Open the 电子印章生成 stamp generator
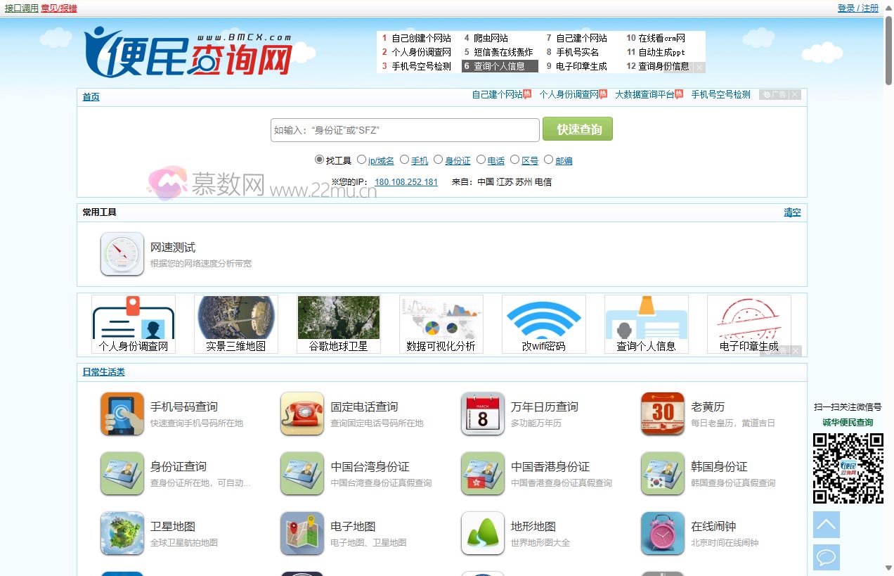Image resolution: width=894 pixels, height=576 pixels. (749, 324)
